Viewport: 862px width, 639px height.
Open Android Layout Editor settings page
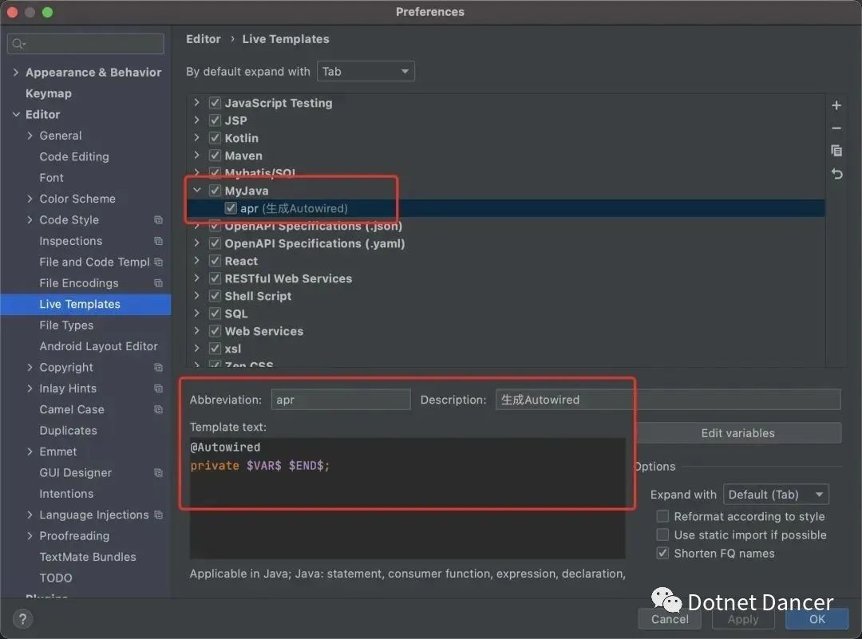(98, 346)
